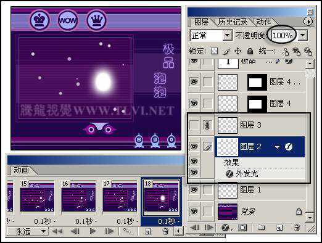The width and height of the screenshot is (322, 243).
Task: Click the unify layer visibility icon
Action: pyautogui.click(x=297, y=52)
